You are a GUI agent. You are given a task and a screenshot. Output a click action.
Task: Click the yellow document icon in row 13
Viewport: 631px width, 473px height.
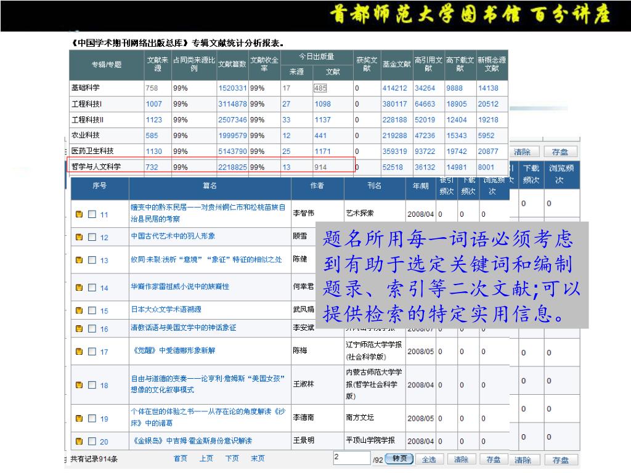click(79, 261)
